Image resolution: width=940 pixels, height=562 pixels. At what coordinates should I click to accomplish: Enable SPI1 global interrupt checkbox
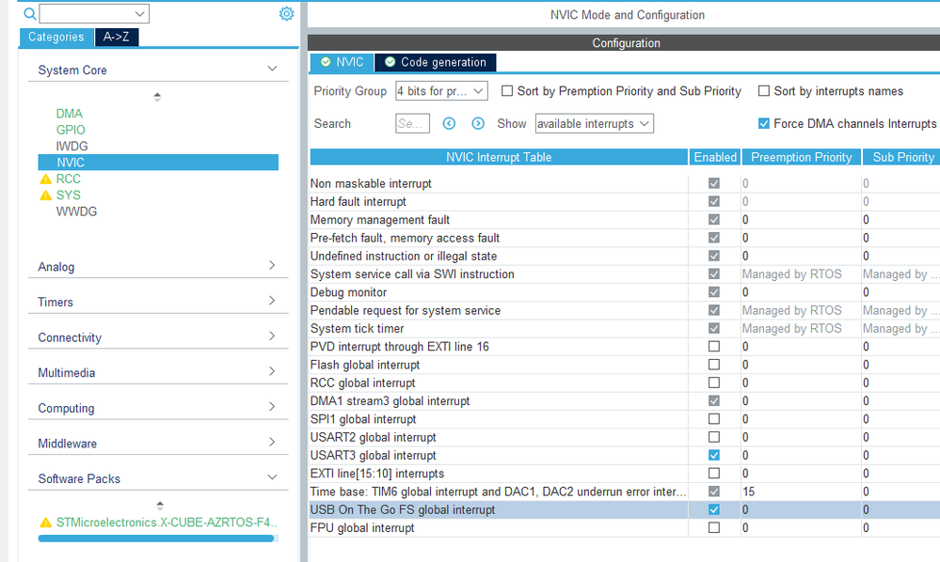714,419
